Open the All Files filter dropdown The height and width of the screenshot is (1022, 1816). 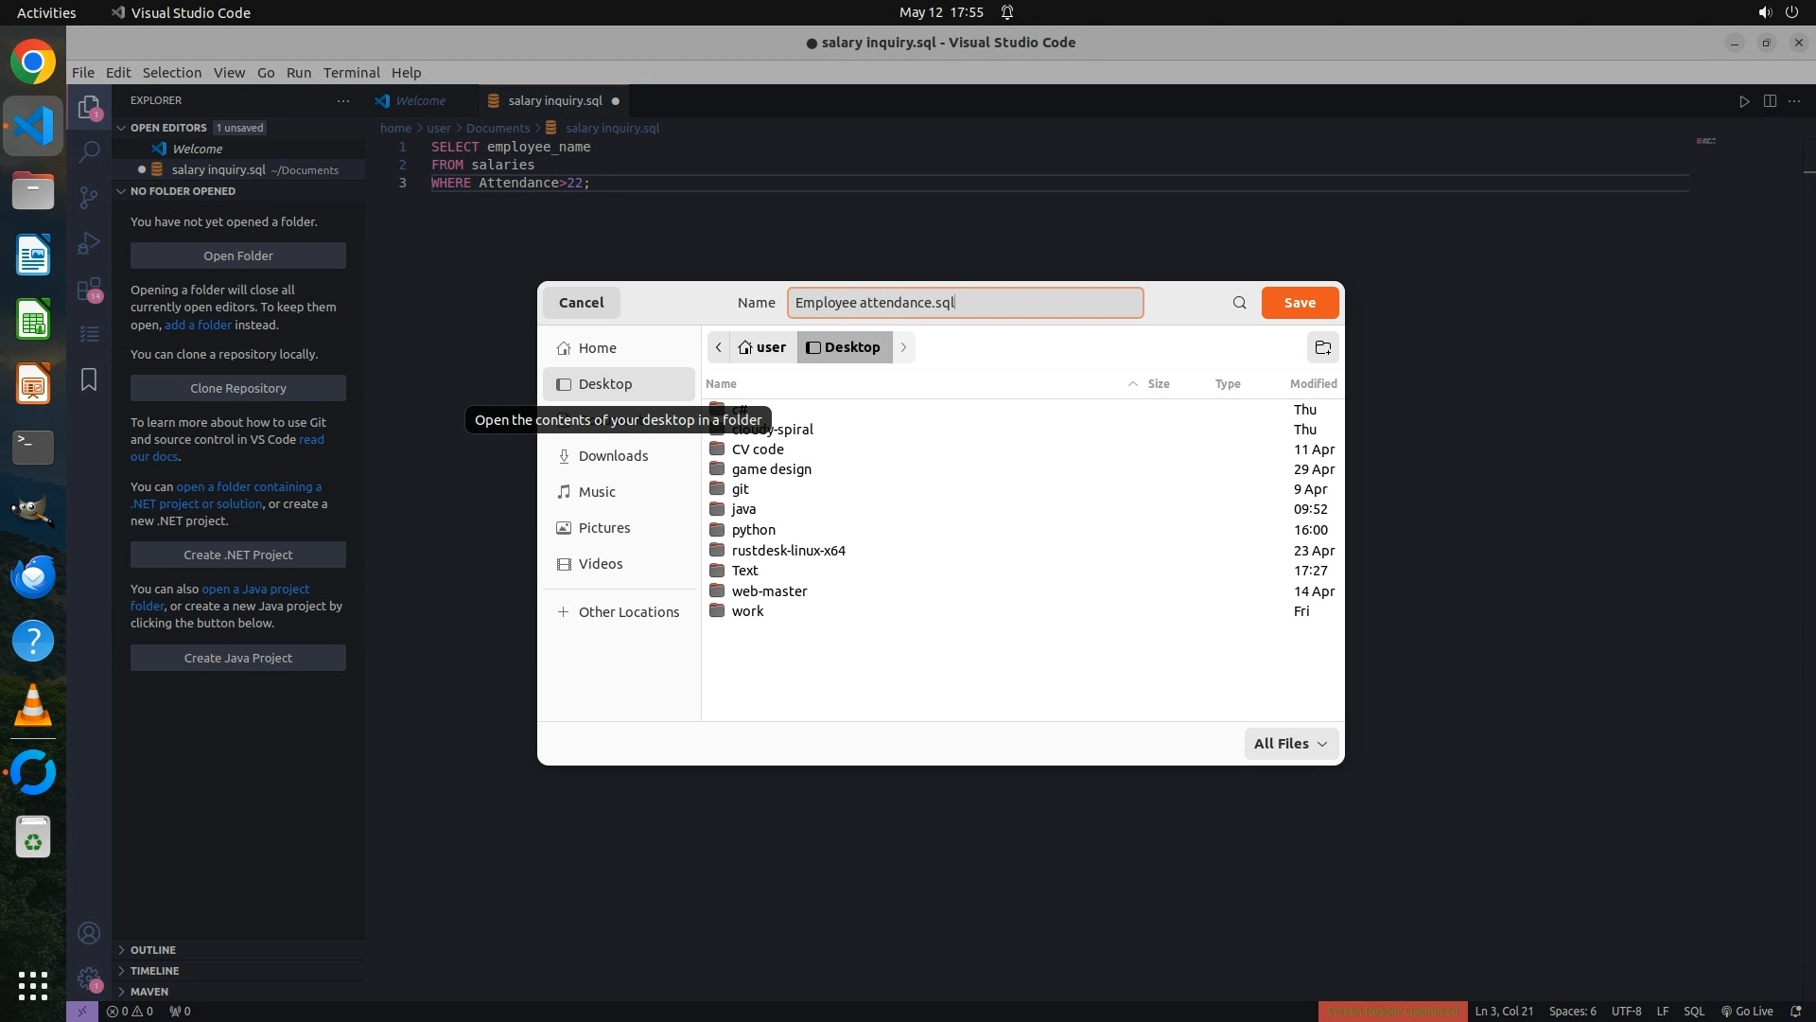[1290, 744]
